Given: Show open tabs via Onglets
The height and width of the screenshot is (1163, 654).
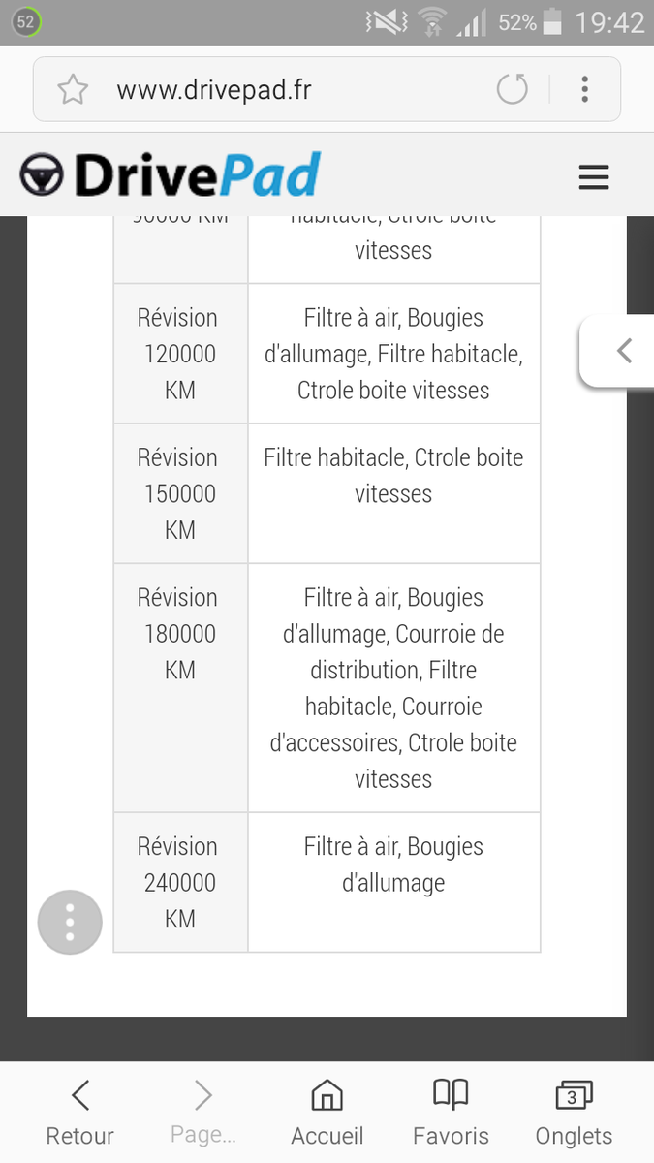Looking at the screenshot, I should (x=574, y=1115).
